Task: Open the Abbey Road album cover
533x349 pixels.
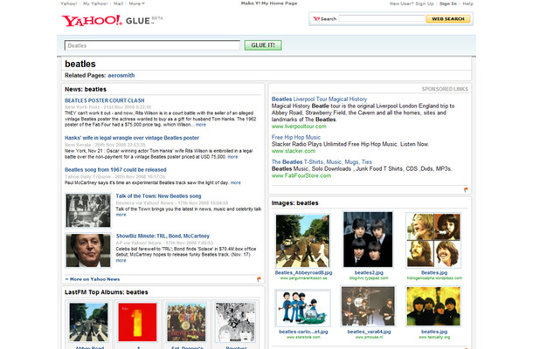Action: tap(88, 322)
